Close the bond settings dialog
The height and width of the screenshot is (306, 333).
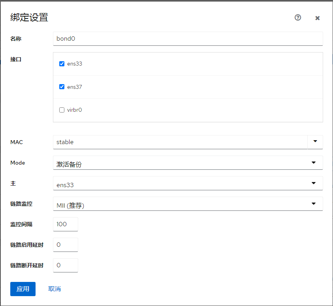[x=317, y=18]
